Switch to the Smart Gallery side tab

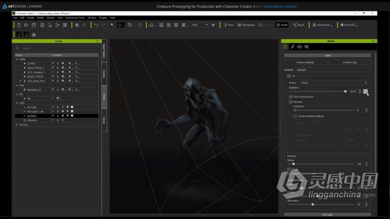pyautogui.click(x=104, y=51)
